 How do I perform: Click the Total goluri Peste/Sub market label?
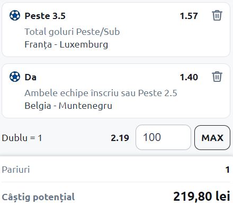[72, 32]
